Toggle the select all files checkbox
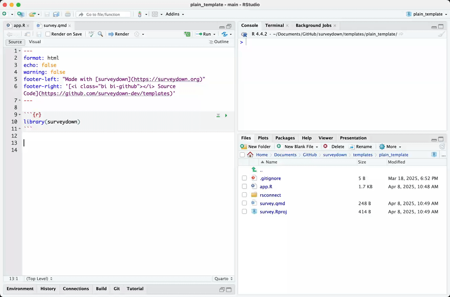Screen dimensions: 450x297 tap(242, 155)
